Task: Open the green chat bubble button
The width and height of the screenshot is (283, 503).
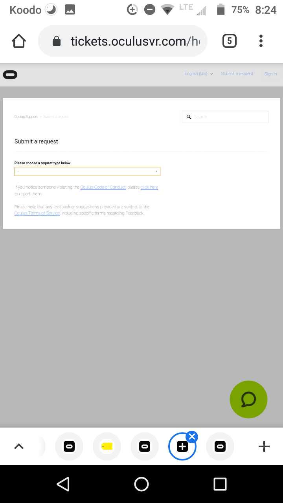Action: point(248,399)
